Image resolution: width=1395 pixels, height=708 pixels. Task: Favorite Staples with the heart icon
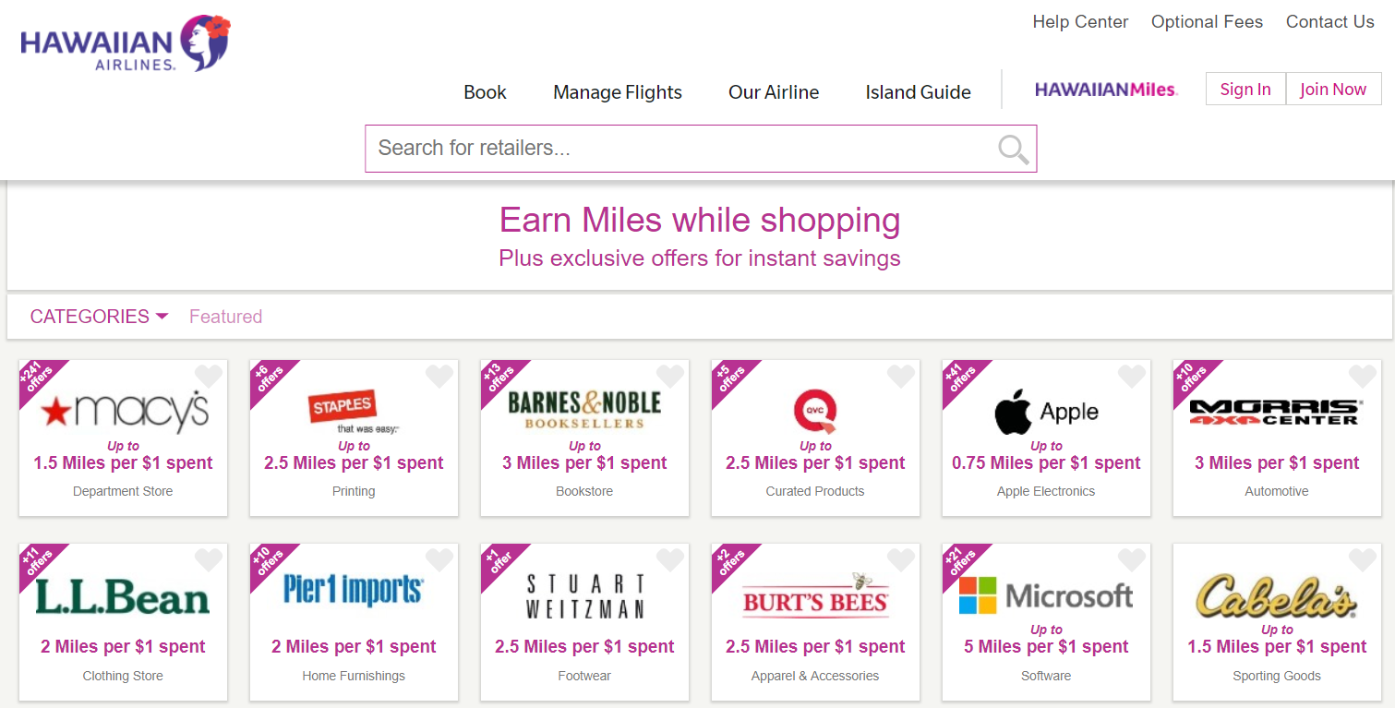coord(439,376)
